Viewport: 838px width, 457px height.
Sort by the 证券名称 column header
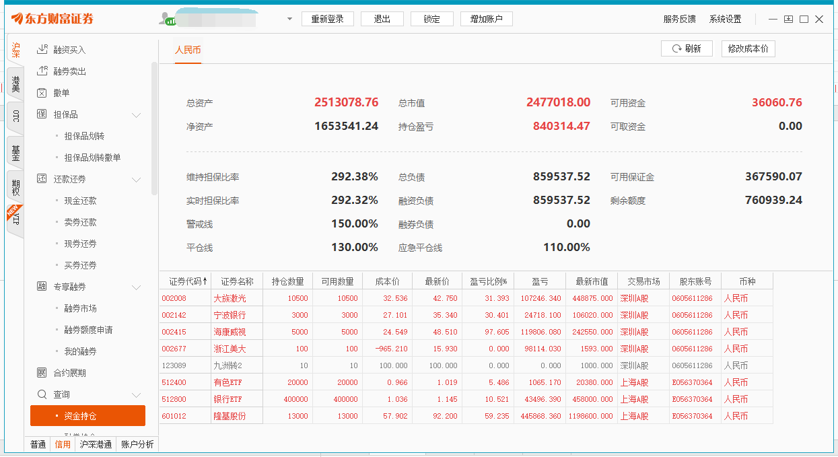click(x=238, y=281)
